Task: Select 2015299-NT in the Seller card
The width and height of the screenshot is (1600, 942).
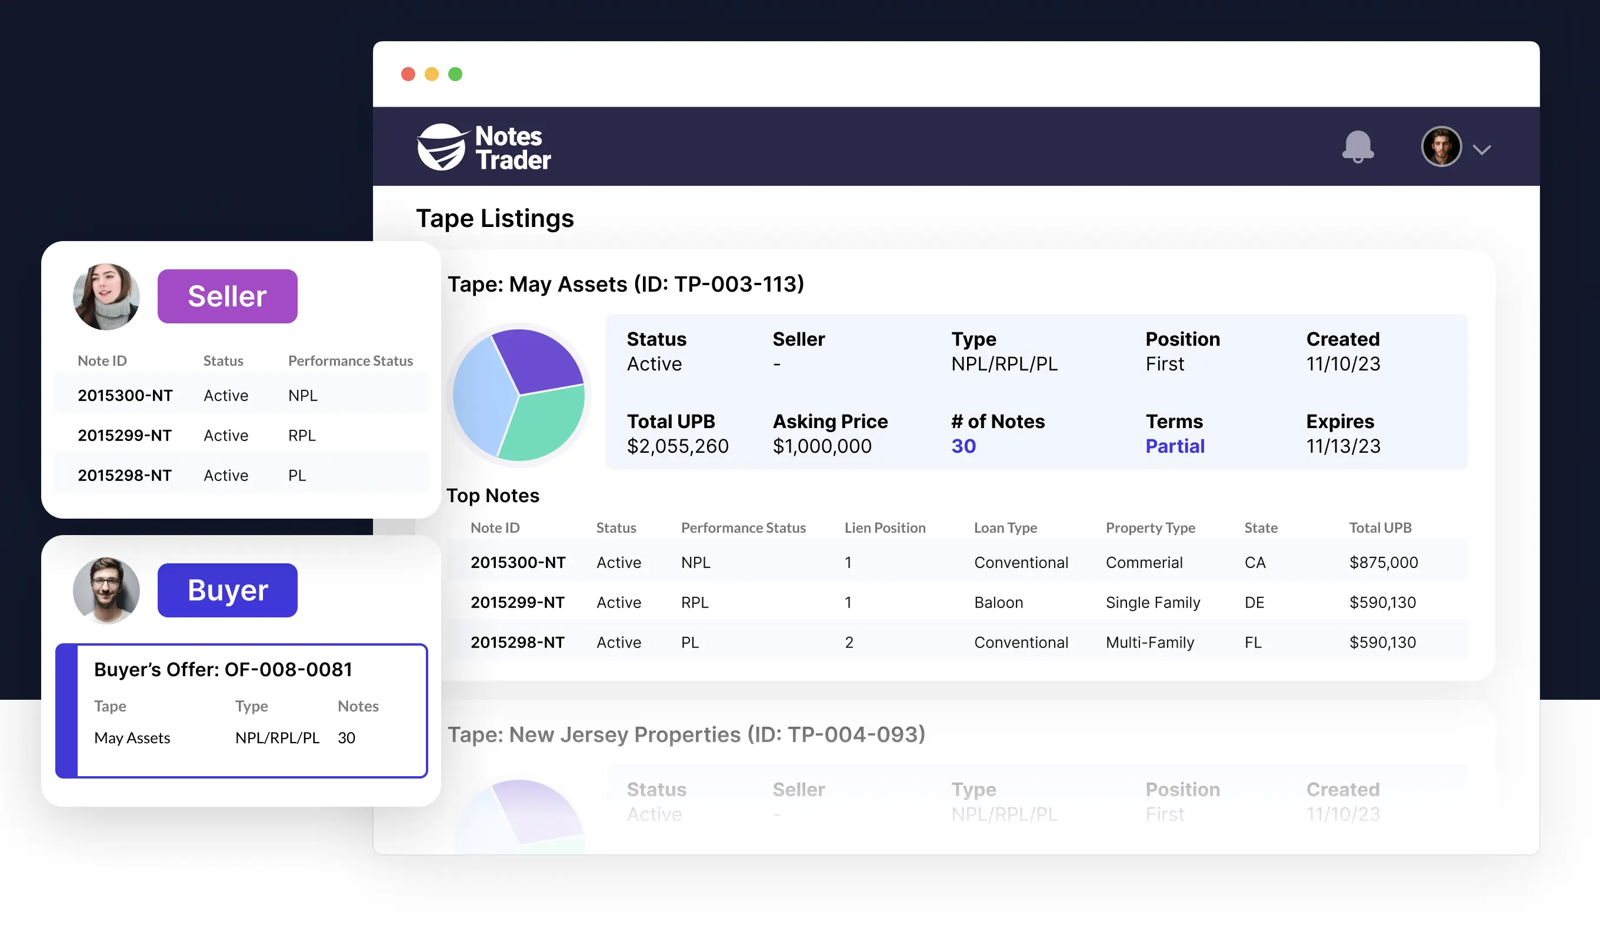Action: tap(125, 436)
